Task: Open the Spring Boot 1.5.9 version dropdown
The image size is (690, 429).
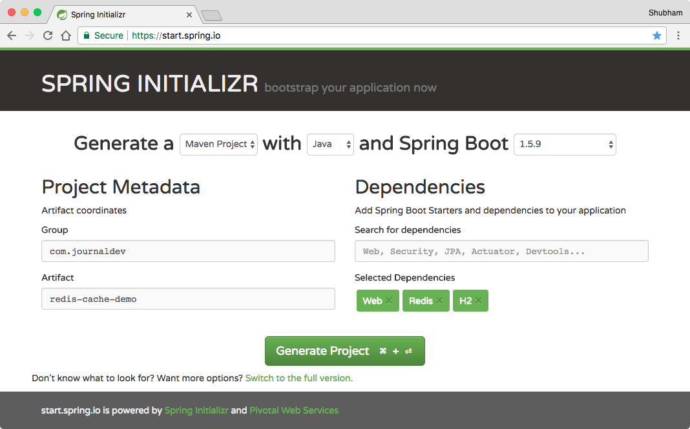Action: click(x=565, y=144)
